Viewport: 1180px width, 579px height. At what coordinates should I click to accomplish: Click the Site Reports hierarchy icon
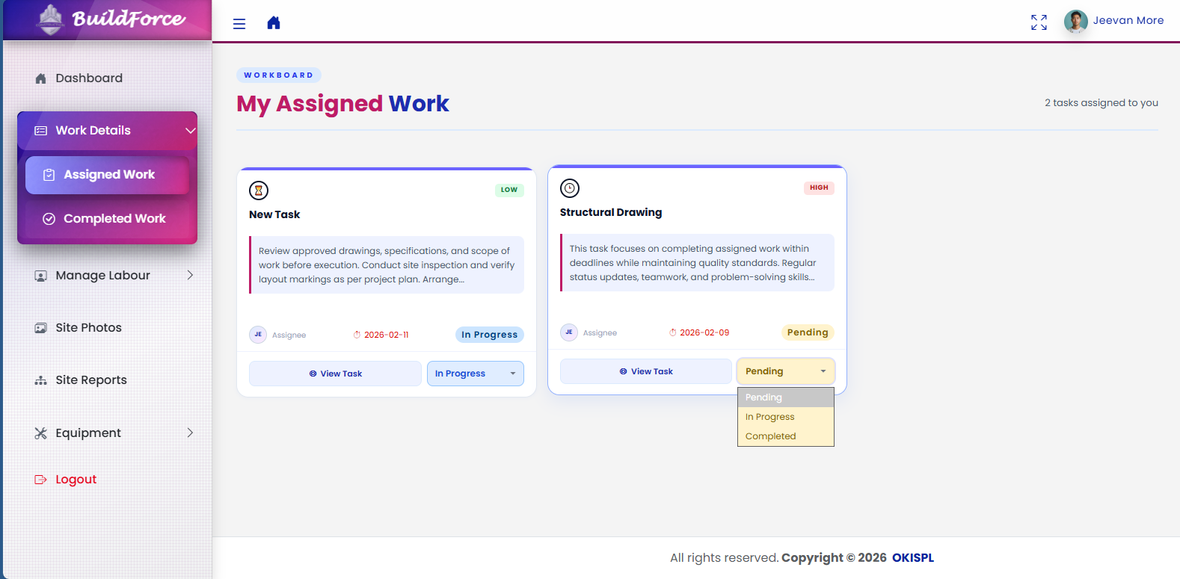coord(41,380)
